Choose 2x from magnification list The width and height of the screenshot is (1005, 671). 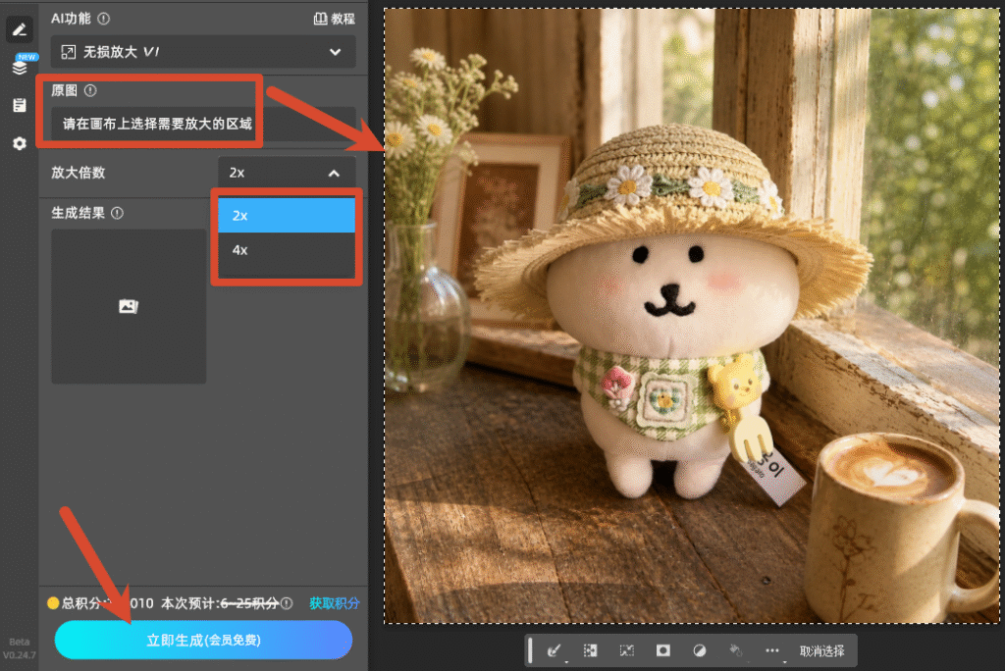(x=287, y=216)
